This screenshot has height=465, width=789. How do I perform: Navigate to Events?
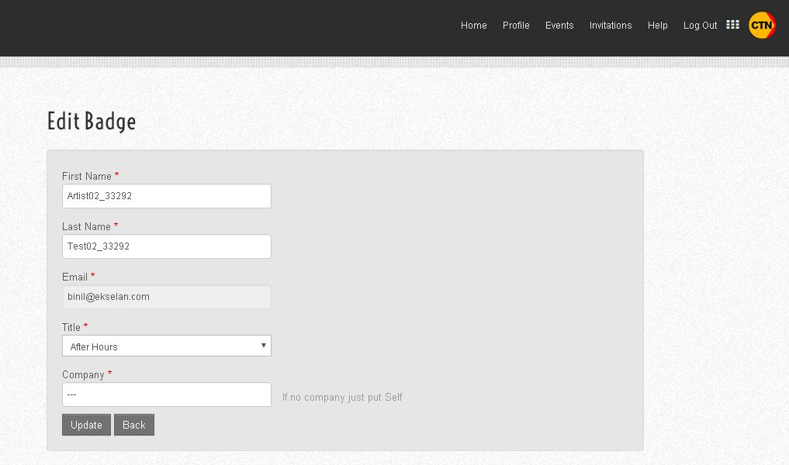[x=559, y=26]
